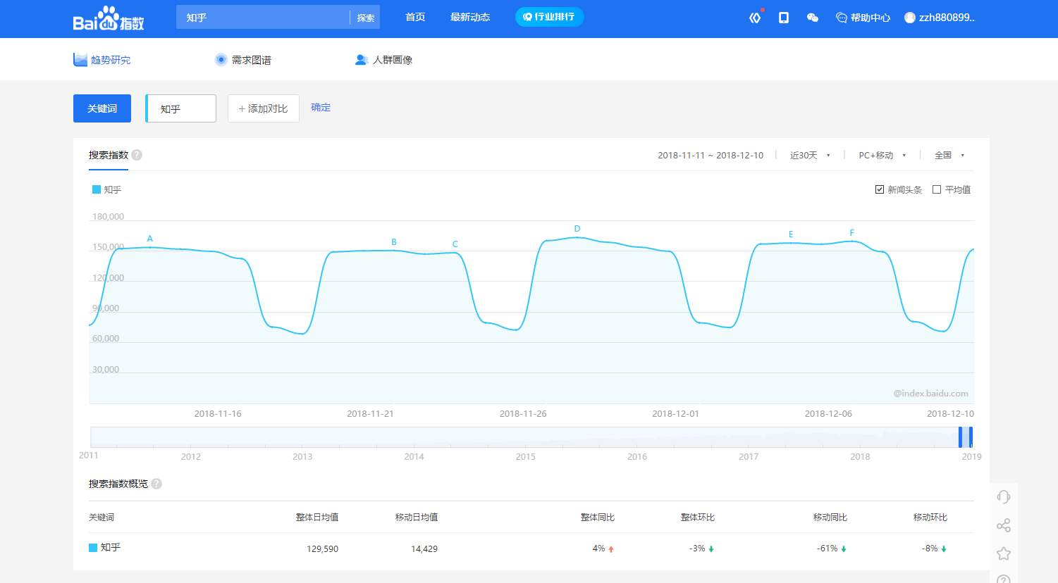Focus the header search field containing 知乎

264,18
